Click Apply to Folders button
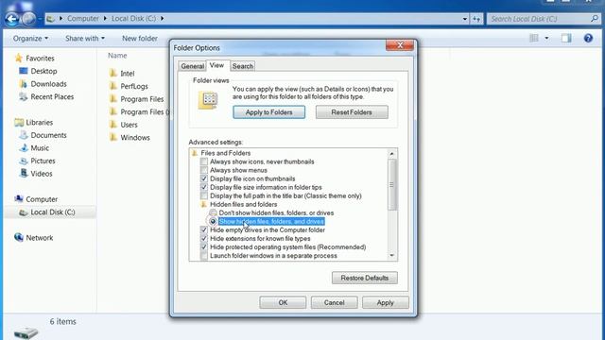Image resolution: width=605 pixels, height=340 pixels. tap(268, 112)
